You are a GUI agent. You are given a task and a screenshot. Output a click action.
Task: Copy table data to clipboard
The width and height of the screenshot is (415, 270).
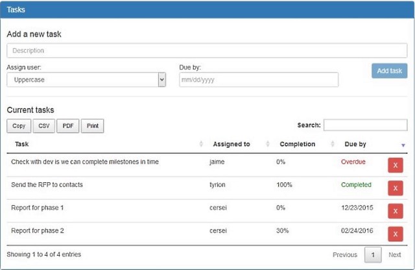pos(19,126)
